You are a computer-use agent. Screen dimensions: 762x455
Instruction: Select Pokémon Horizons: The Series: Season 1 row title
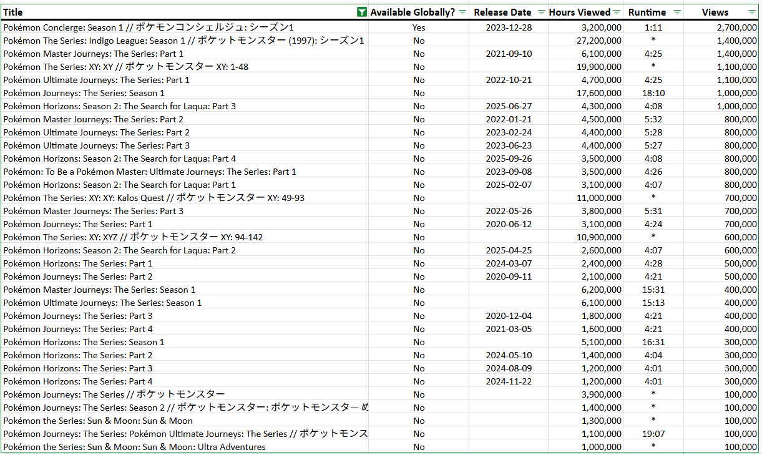pos(84,342)
